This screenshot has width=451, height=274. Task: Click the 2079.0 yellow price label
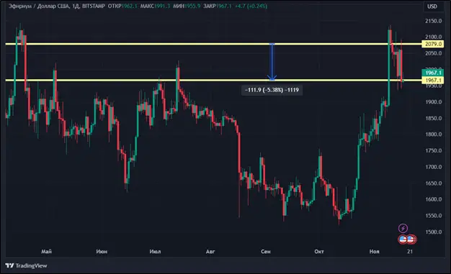(433, 44)
